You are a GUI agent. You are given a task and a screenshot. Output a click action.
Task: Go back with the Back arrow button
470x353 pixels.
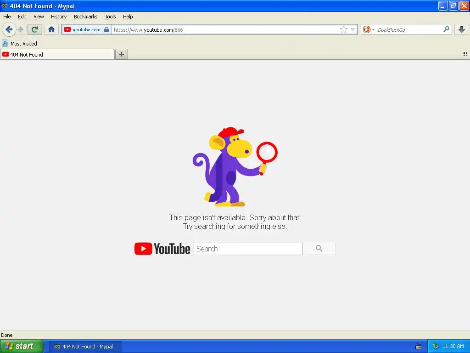tap(9, 29)
